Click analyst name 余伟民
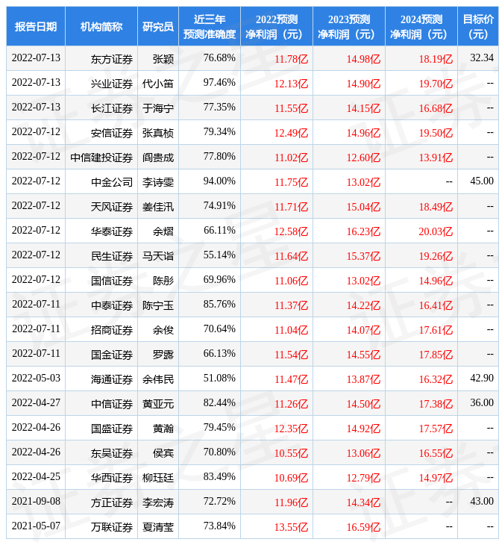 pos(158,379)
